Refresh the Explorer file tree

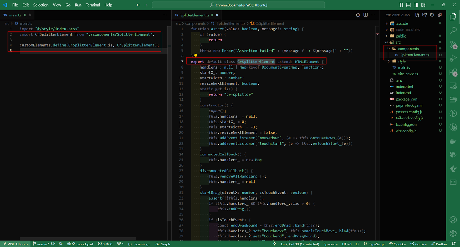pyautogui.click(x=432, y=15)
